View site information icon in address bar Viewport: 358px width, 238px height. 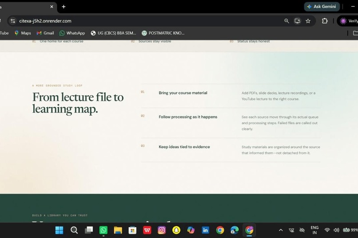(13, 21)
